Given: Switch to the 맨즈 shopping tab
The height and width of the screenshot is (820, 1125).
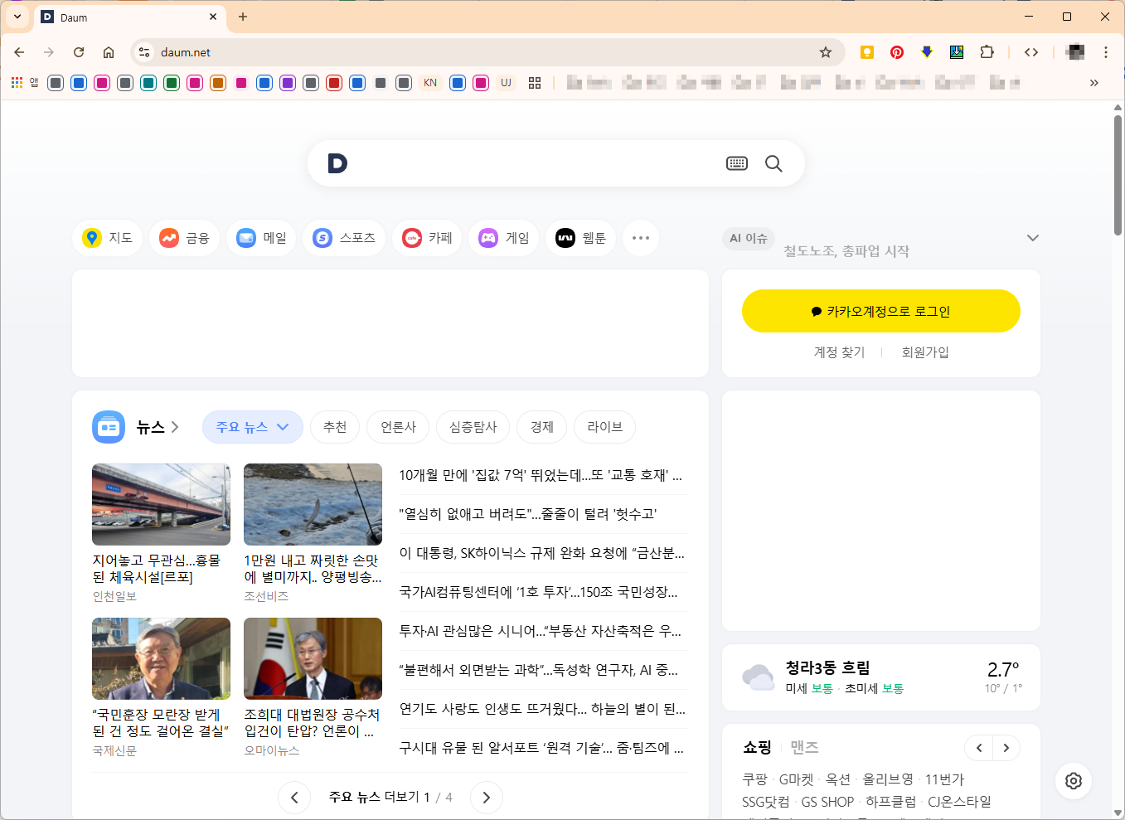Looking at the screenshot, I should tap(804, 748).
